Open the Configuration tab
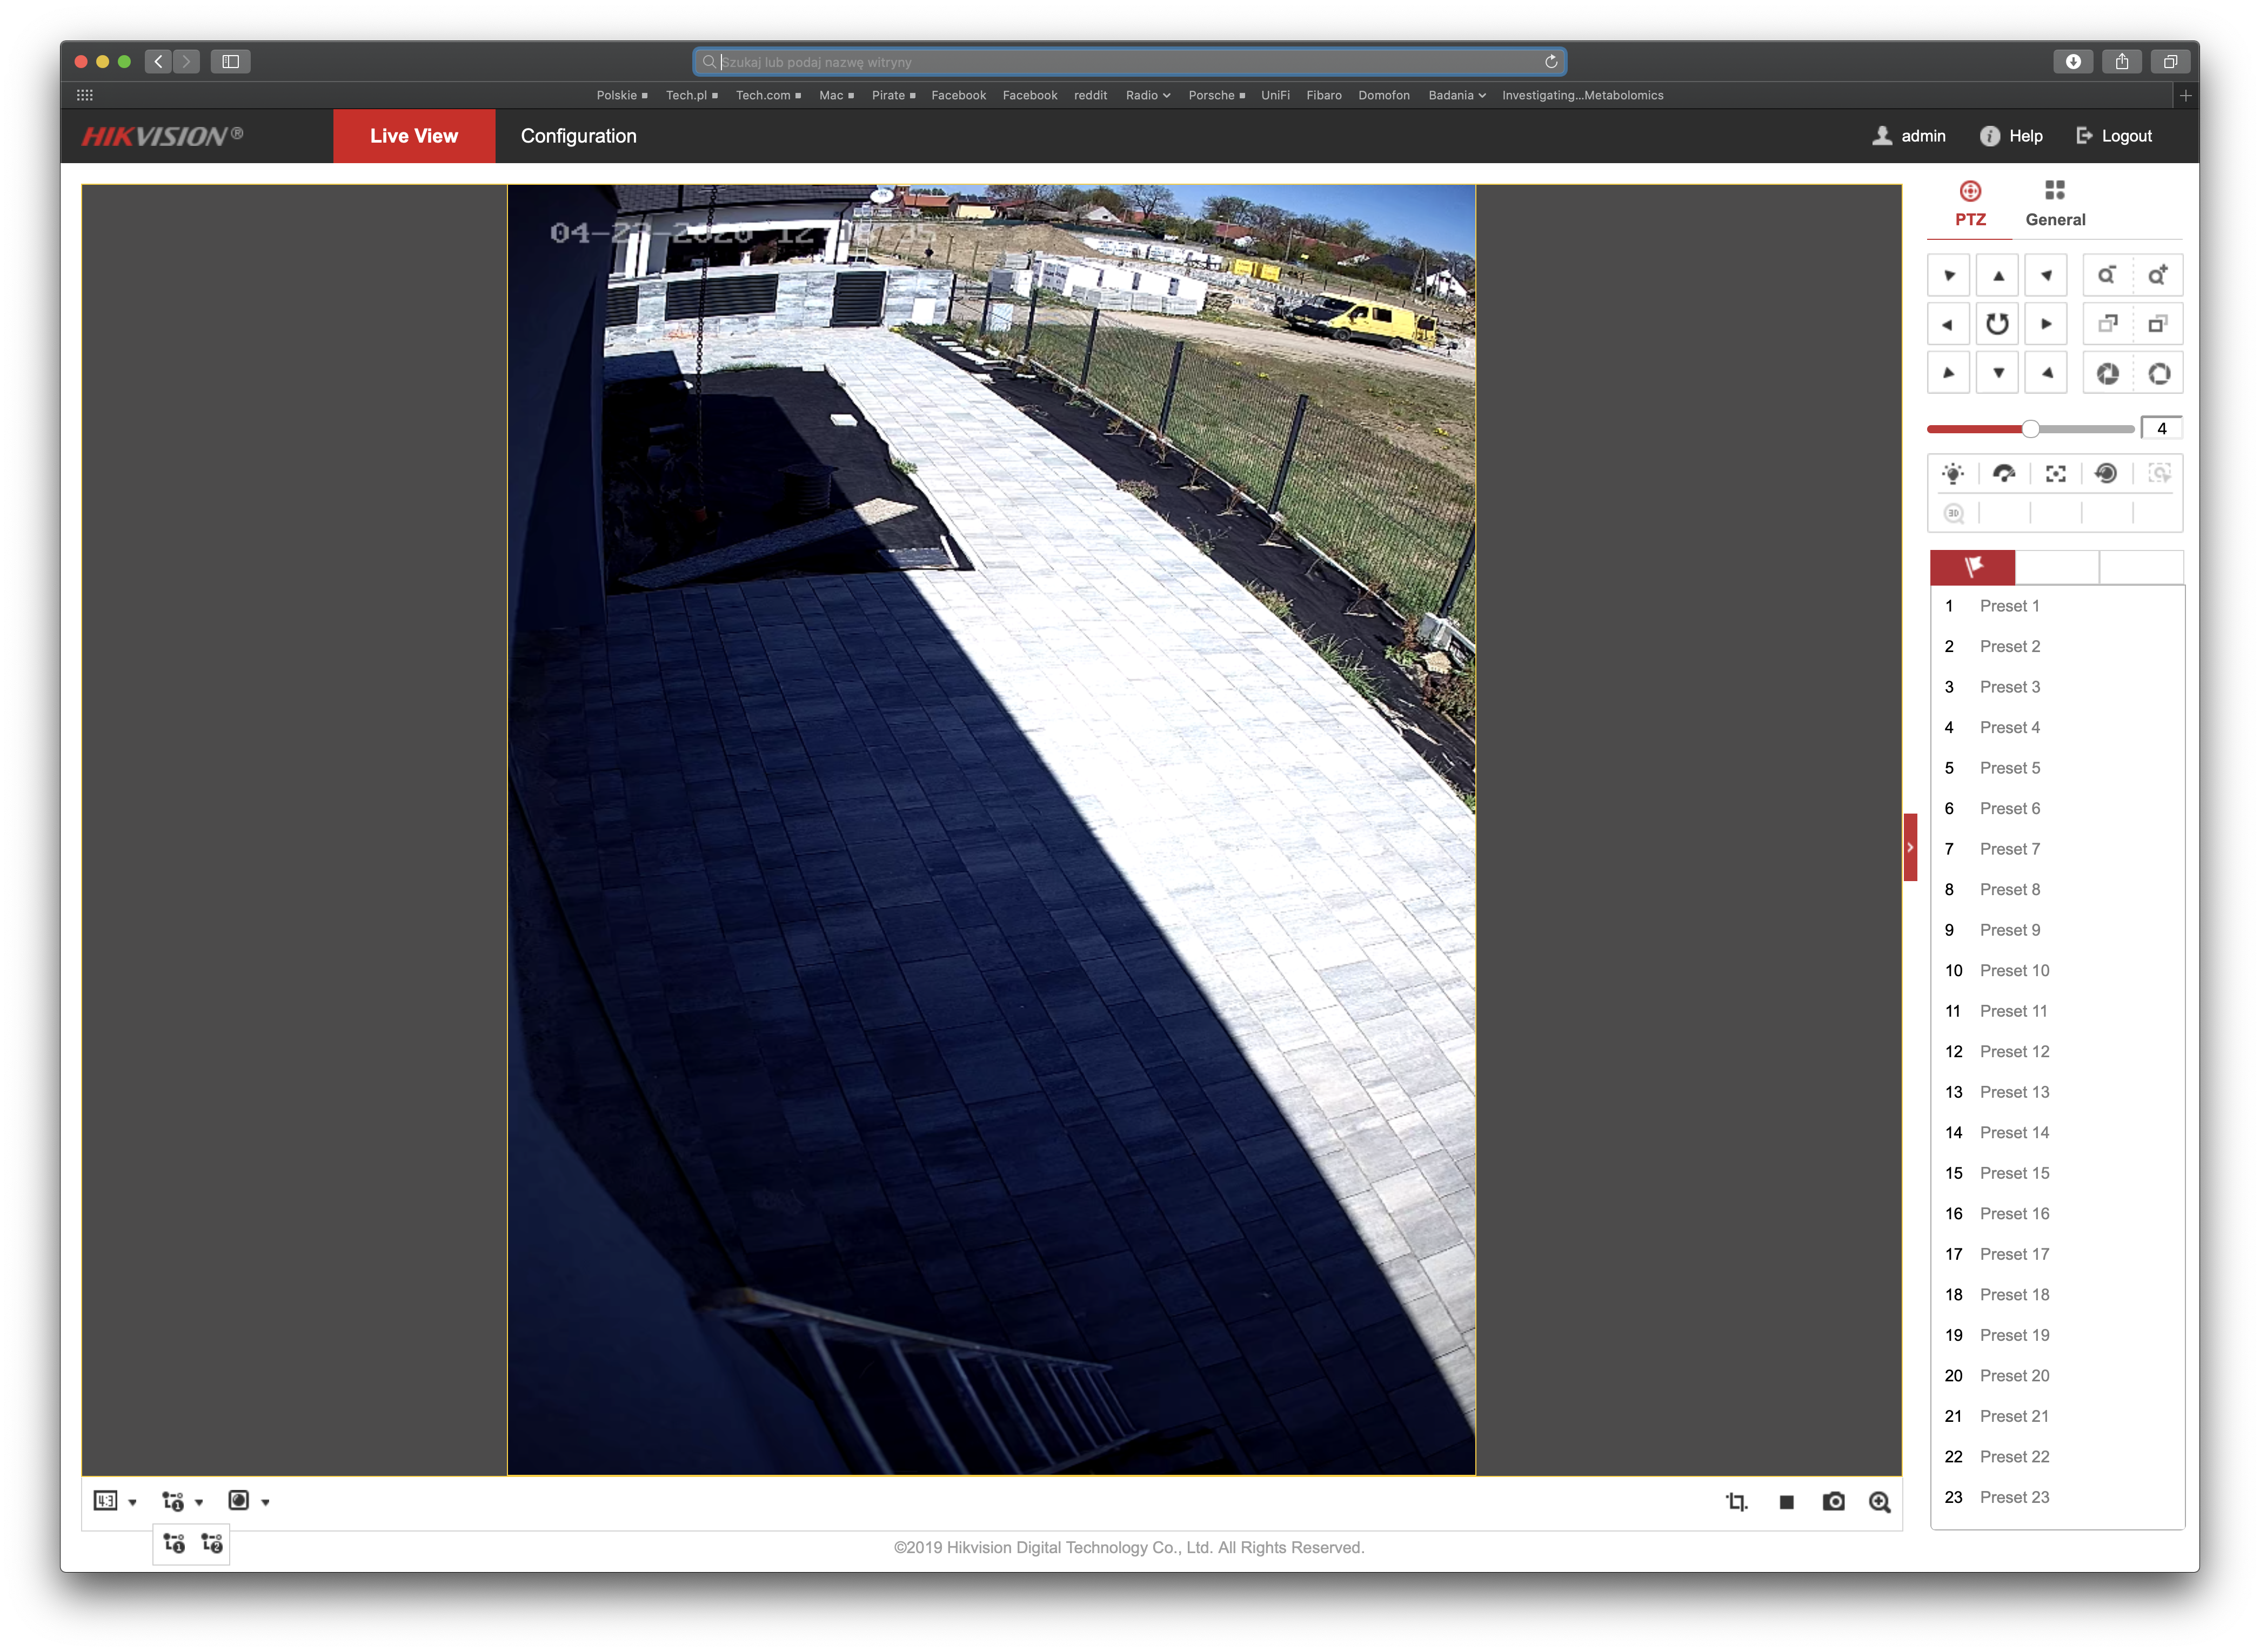 pyautogui.click(x=578, y=136)
